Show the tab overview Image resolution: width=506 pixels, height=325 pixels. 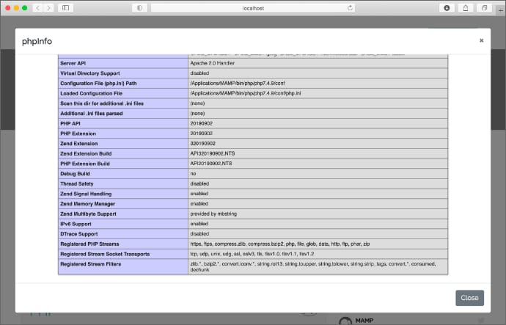(484, 7)
